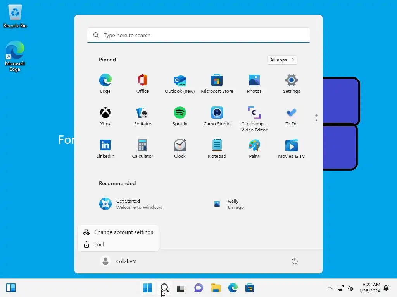Open Task View on the taskbar
Image resolution: width=397 pixels, height=297 pixels.
(181, 288)
